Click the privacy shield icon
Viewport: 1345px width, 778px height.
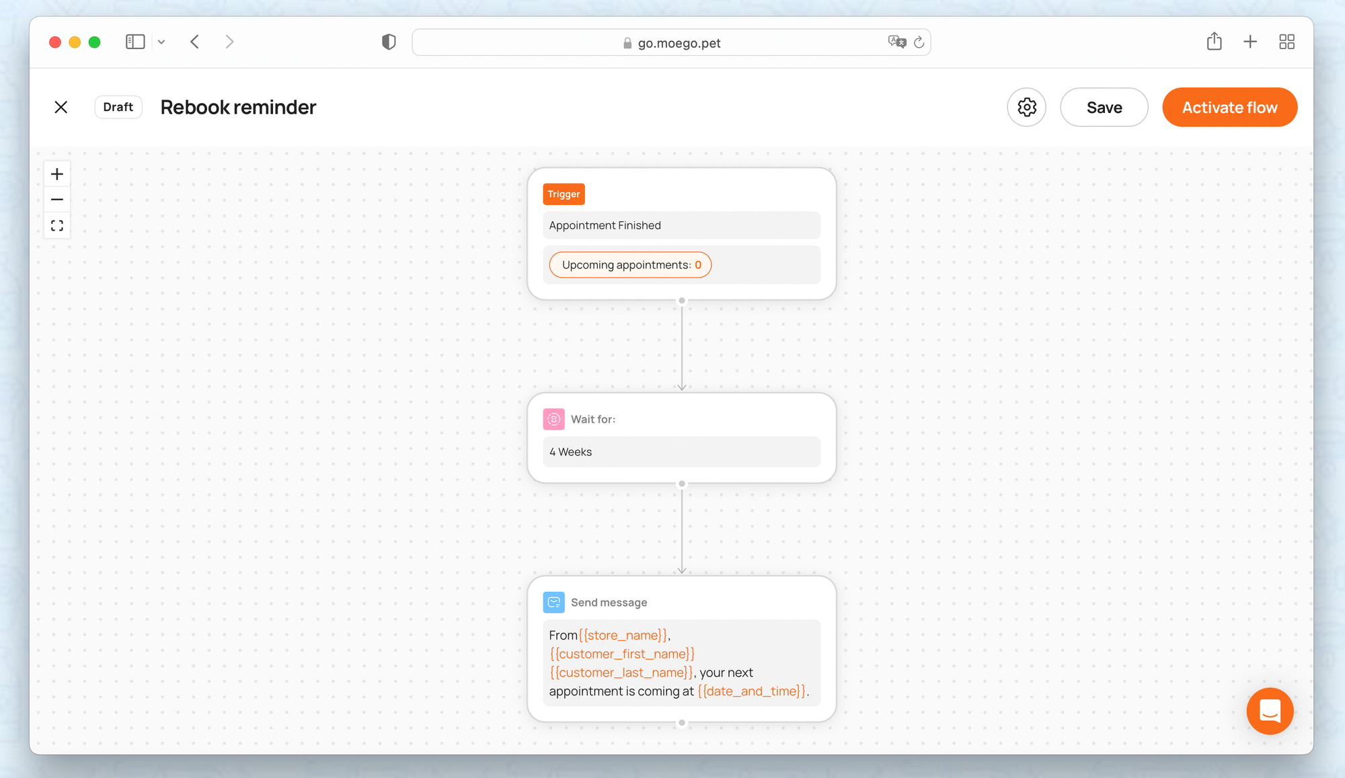click(x=389, y=42)
